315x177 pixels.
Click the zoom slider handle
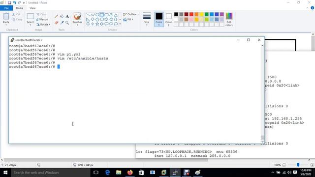coord(298,165)
